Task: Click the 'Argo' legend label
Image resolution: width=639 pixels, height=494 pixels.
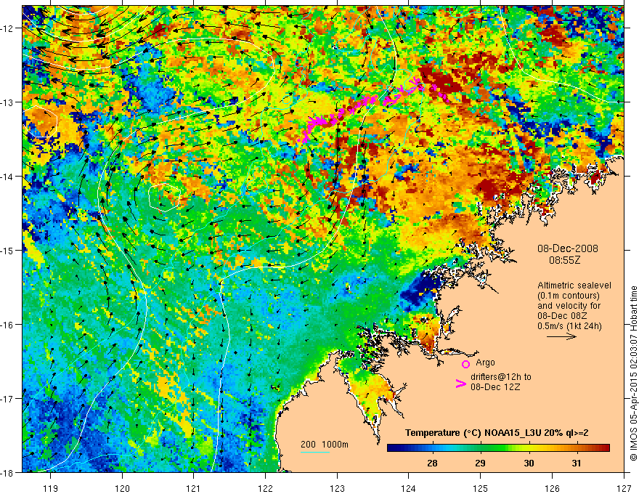Action: pos(485,363)
